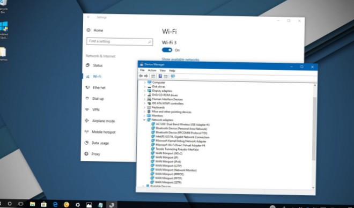
Task: Go back in Device Manager toolbar
Action: [x=141, y=76]
